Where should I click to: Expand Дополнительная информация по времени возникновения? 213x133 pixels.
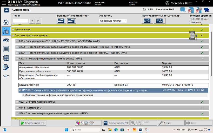click(x=23, y=95)
